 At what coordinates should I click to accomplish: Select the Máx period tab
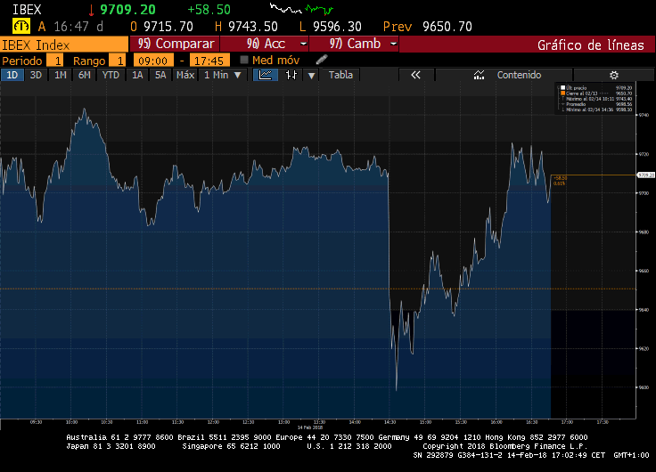[x=185, y=75]
